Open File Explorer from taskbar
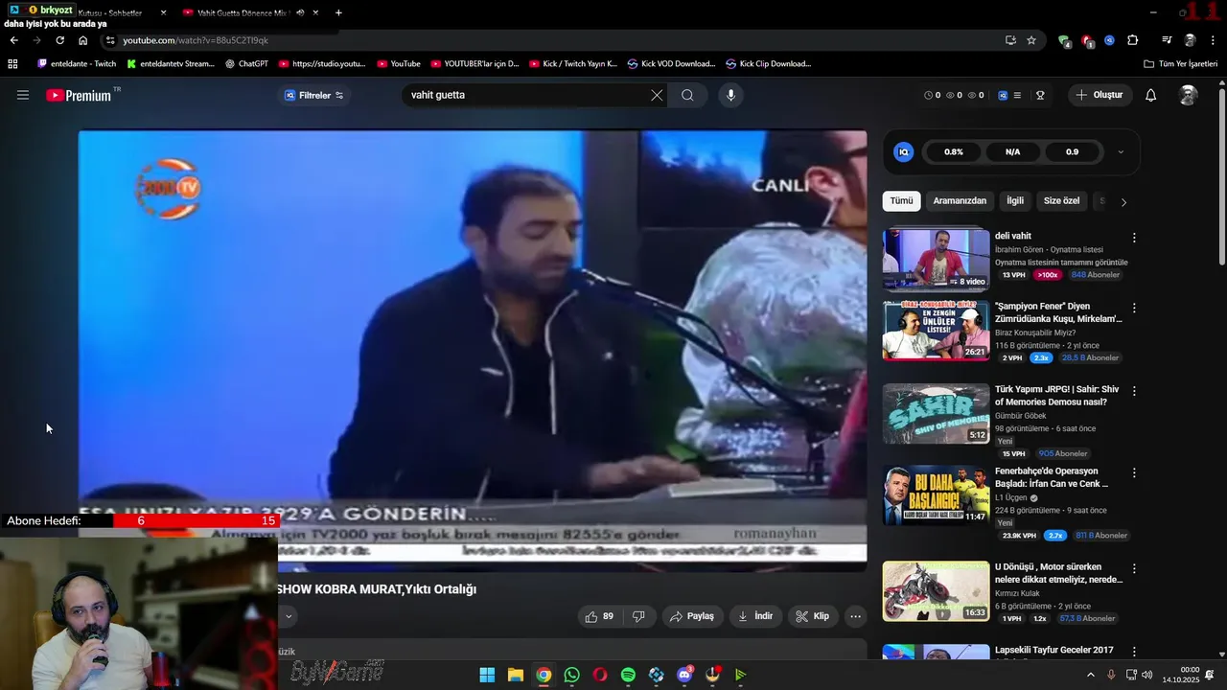The image size is (1227, 690). click(515, 675)
